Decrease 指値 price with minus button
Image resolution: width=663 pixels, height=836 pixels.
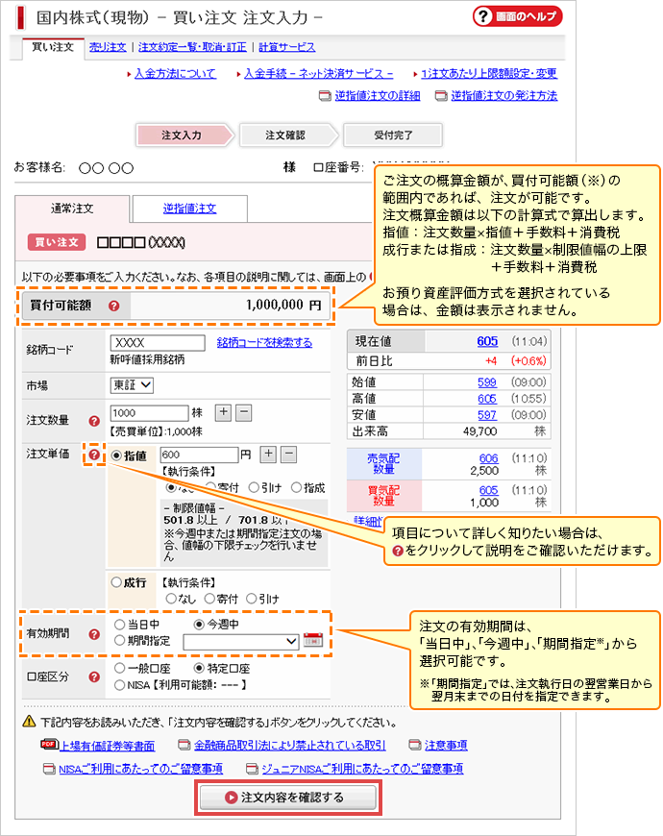tap(288, 455)
